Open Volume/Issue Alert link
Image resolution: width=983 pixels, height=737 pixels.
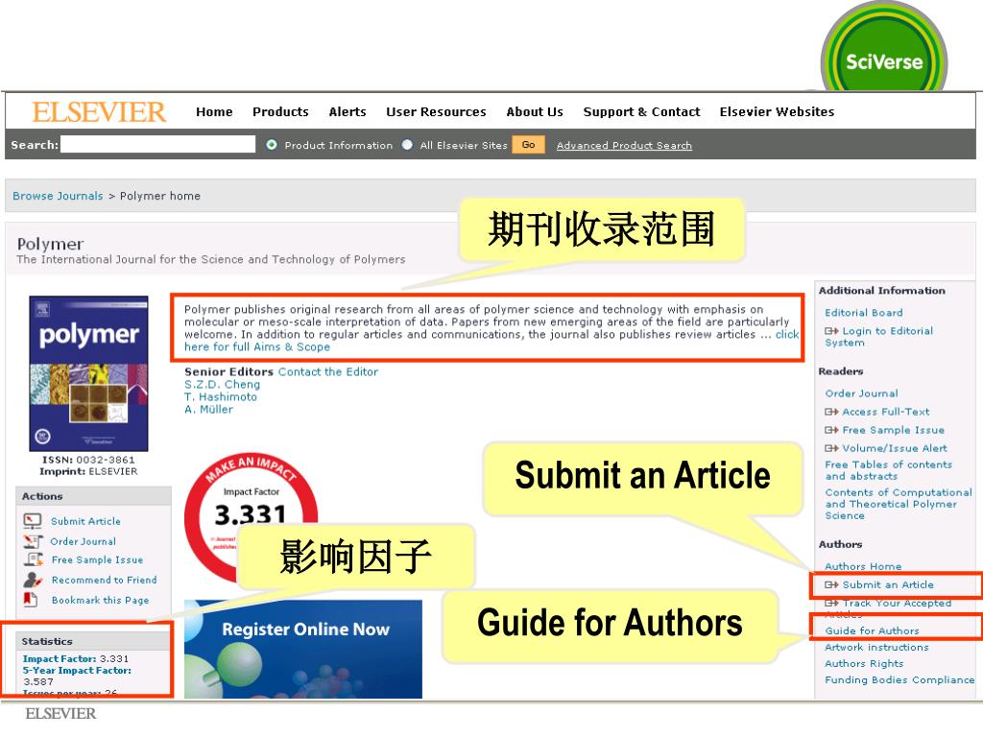pyautogui.click(x=895, y=448)
